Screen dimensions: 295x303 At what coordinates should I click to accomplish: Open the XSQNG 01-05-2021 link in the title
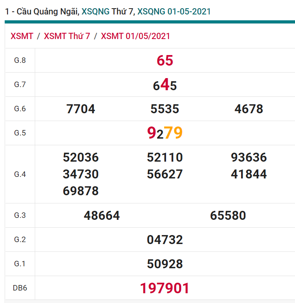(x=174, y=12)
